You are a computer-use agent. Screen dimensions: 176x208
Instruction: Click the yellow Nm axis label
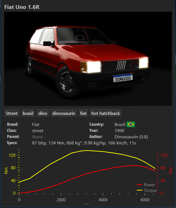coord(6,170)
